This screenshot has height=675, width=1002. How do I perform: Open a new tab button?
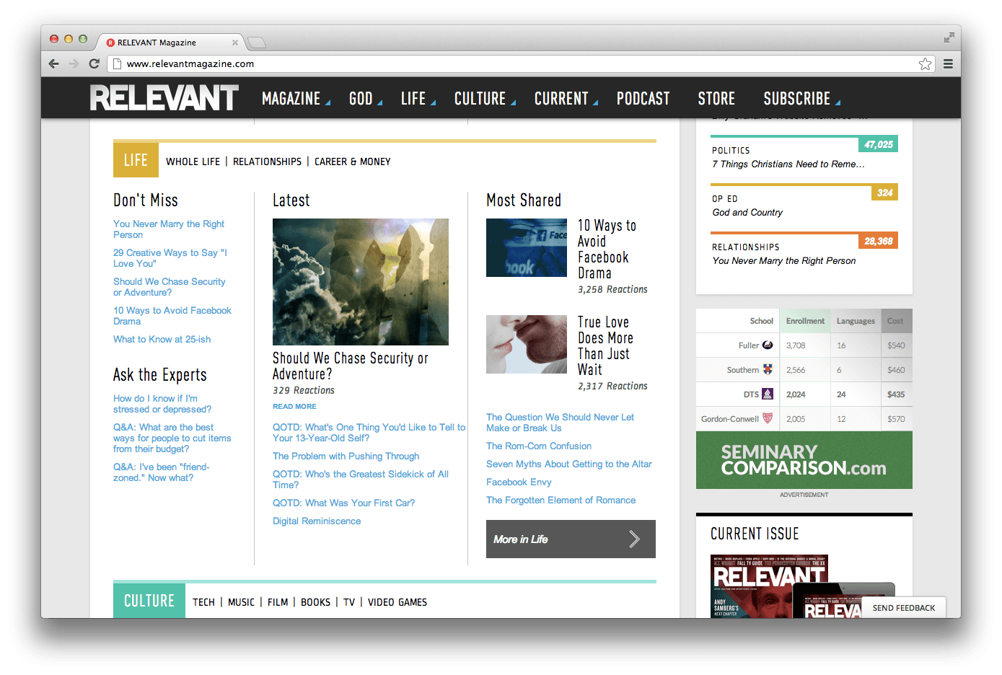pos(257,43)
